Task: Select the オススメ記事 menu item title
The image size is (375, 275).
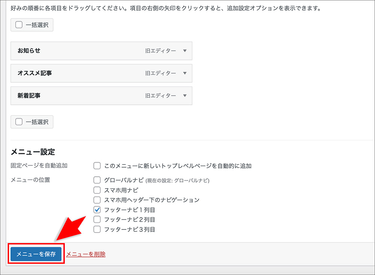Action: click(x=34, y=73)
